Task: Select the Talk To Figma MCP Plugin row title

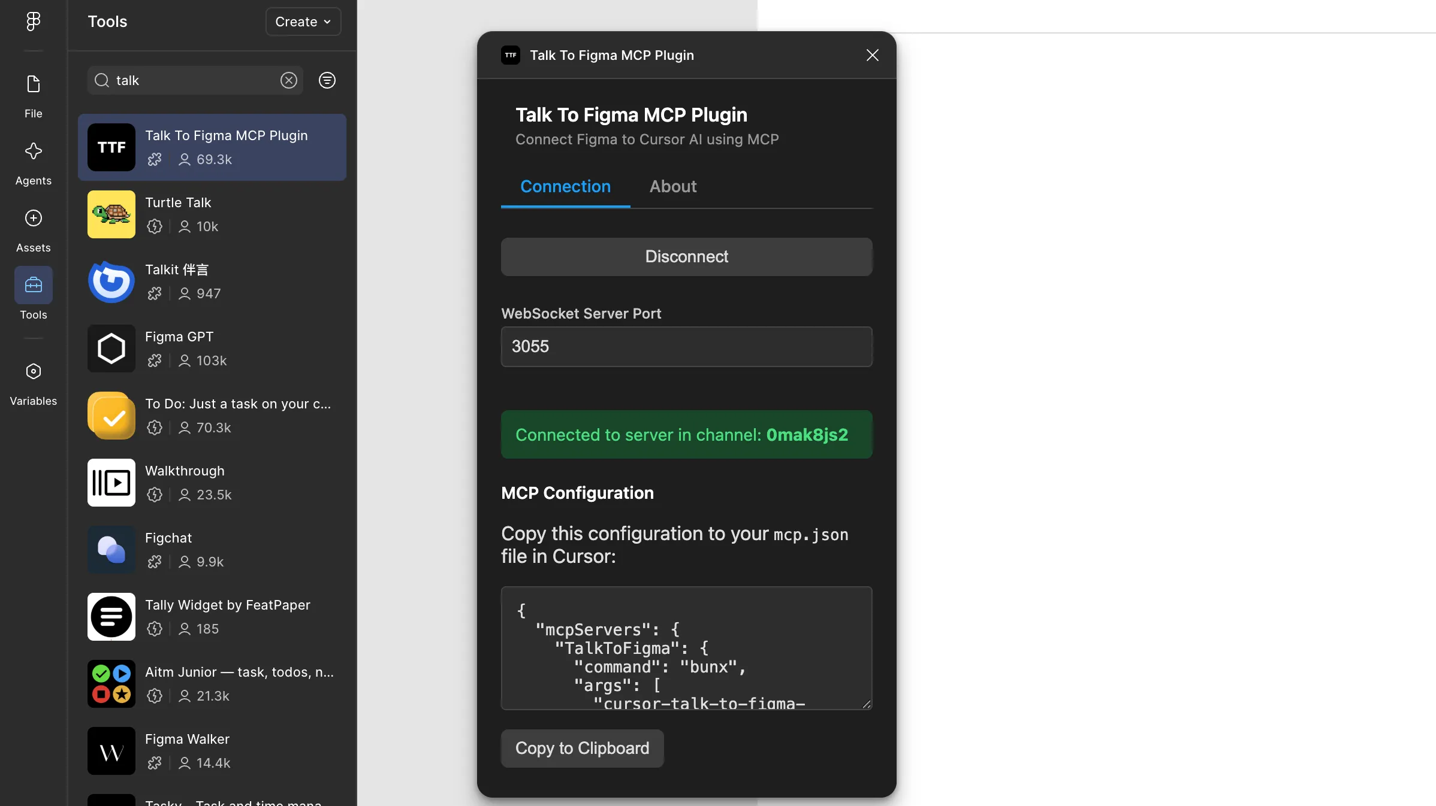Action: [x=227, y=136]
